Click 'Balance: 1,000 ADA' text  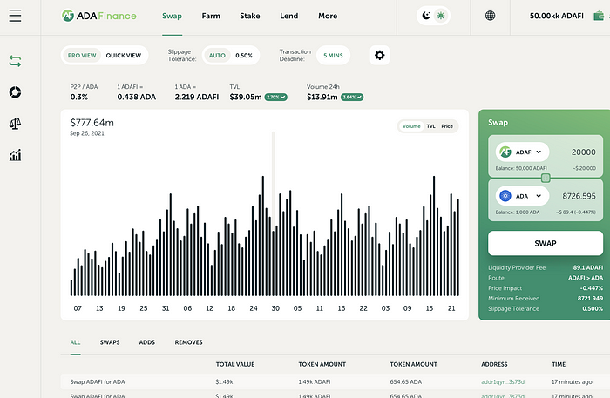point(518,212)
